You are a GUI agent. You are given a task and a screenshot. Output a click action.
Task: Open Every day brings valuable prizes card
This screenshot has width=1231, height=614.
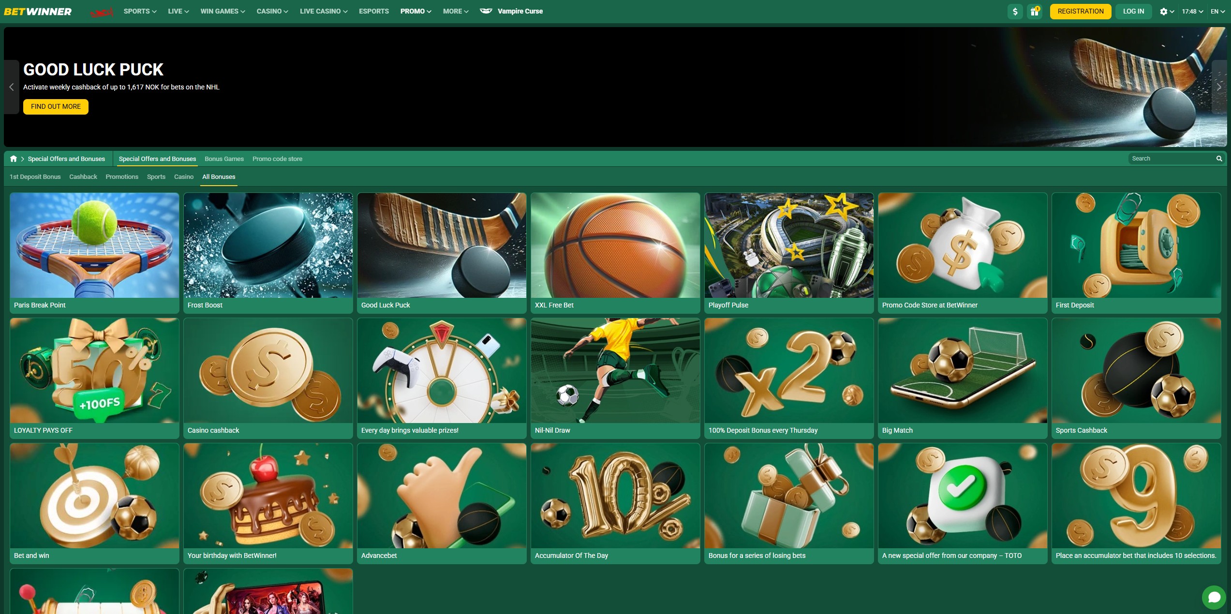(x=442, y=378)
